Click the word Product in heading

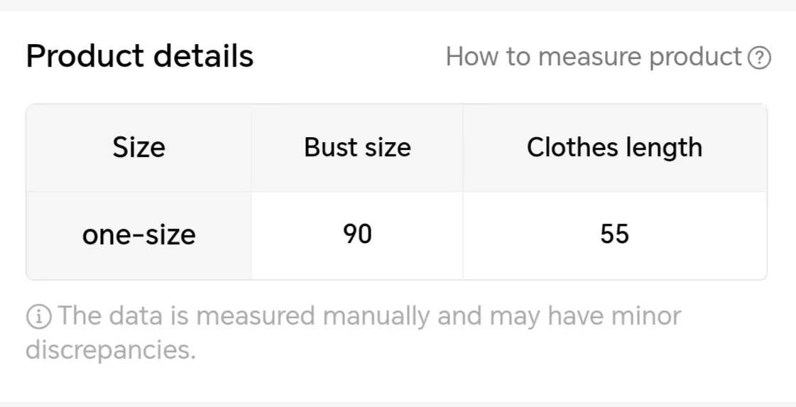click(84, 55)
